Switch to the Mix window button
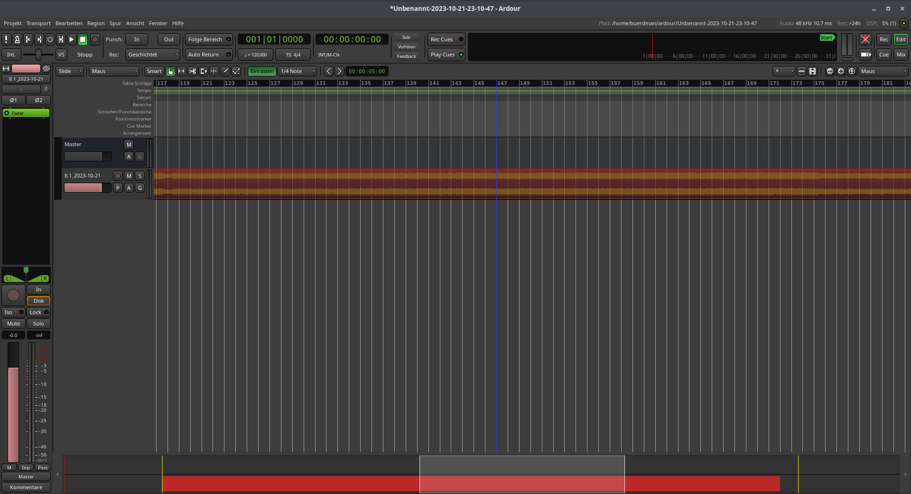This screenshot has height=494, width=911. pyautogui.click(x=901, y=55)
